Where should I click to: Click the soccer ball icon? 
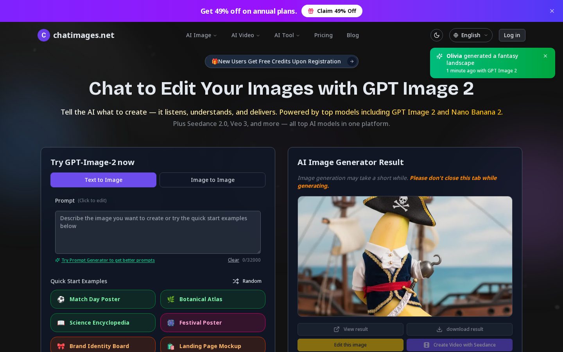(61, 299)
